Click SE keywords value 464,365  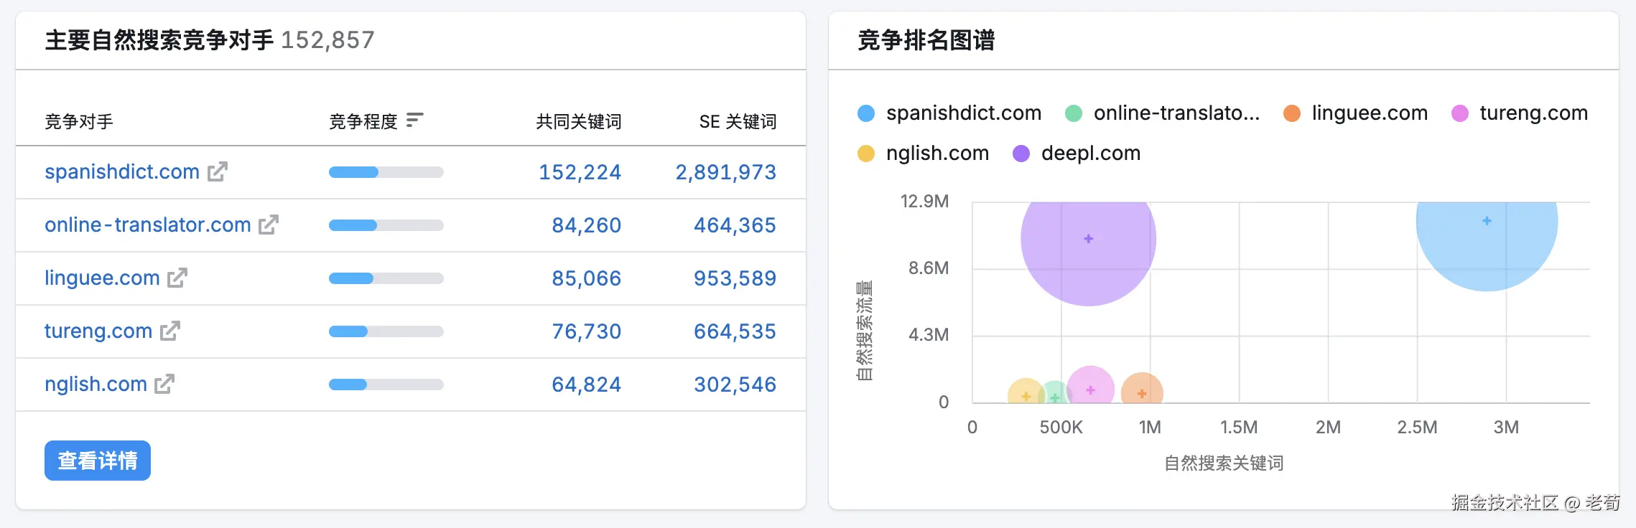[x=735, y=225]
